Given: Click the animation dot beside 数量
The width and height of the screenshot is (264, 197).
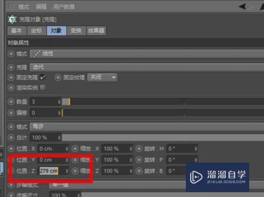Looking at the screenshot, I should click(x=11, y=101).
